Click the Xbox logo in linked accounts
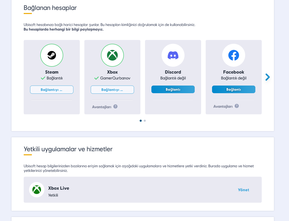 (x=112, y=55)
